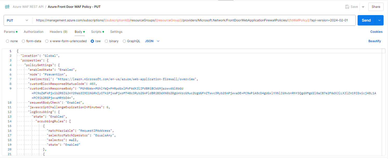Viewport: 388px width, 159px height.
Task: Open the Settings tab
Action: [x=116, y=31]
